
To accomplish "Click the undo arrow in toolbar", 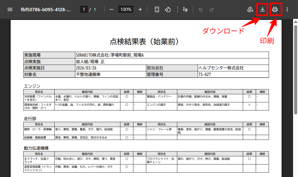I will click(x=201, y=10).
